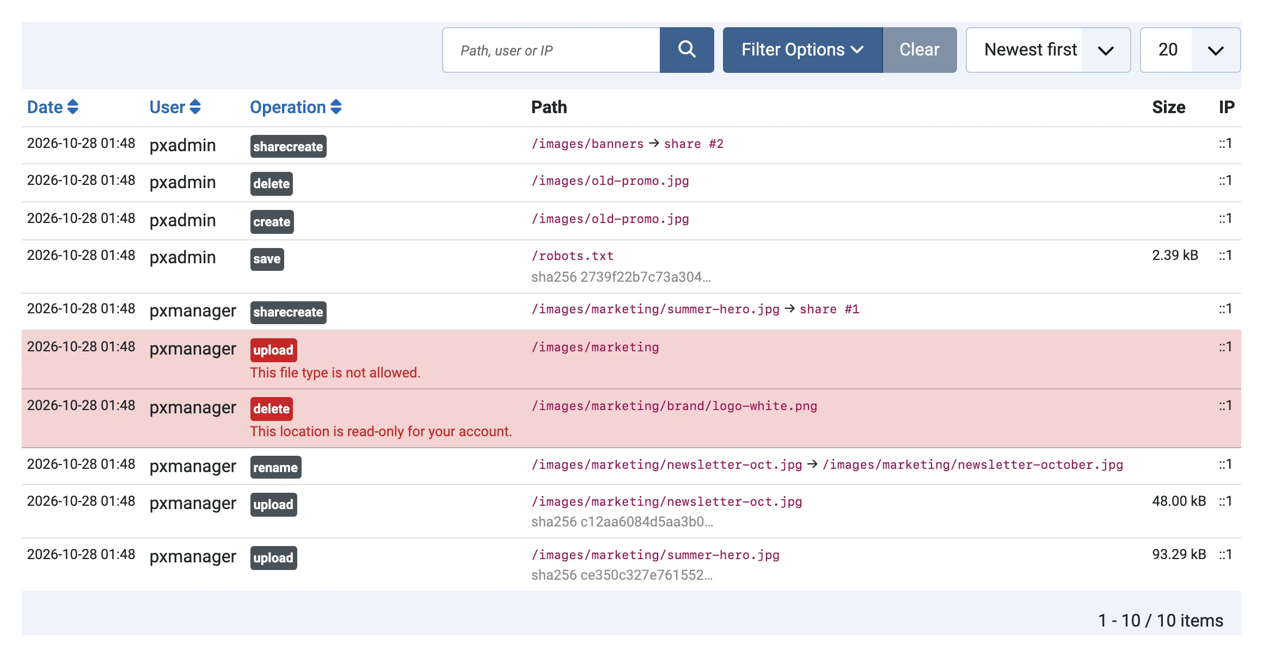Click the sharecreate badge for summer-hero.jpg

288,312
